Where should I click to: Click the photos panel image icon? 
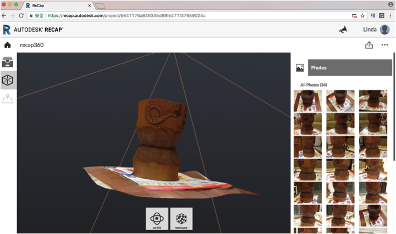(300, 68)
